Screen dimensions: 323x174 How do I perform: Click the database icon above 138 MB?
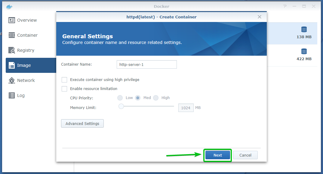[304, 30]
